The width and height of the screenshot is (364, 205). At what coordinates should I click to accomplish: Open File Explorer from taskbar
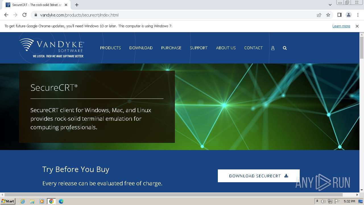(x=32, y=201)
